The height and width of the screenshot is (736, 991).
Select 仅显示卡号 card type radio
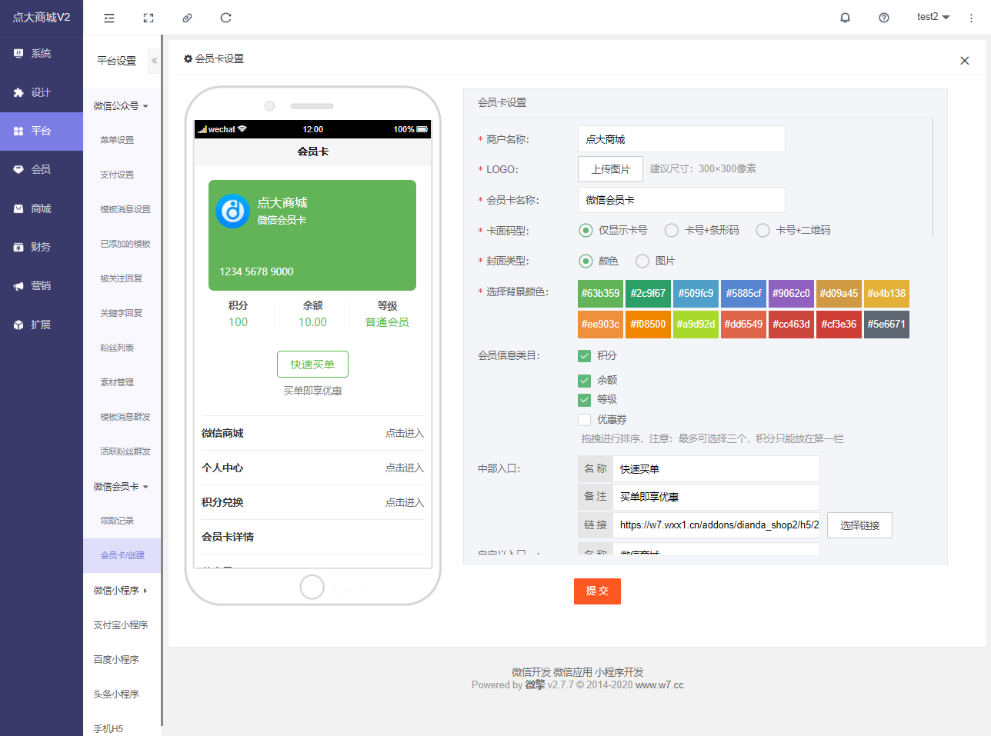click(x=586, y=230)
